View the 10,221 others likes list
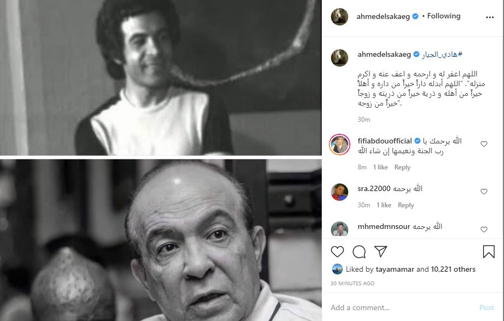The height and width of the screenshot is (321, 504). click(453, 269)
